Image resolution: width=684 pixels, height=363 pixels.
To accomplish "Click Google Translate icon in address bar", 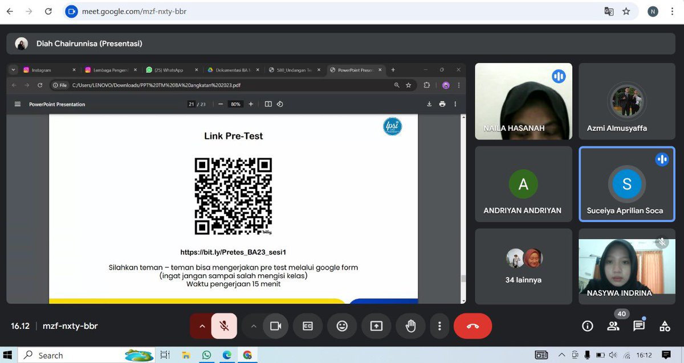I will [x=609, y=11].
